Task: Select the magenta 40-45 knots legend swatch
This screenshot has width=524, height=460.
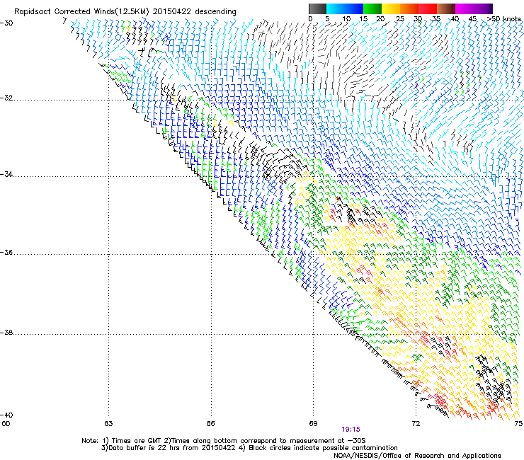Action: (x=465, y=8)
